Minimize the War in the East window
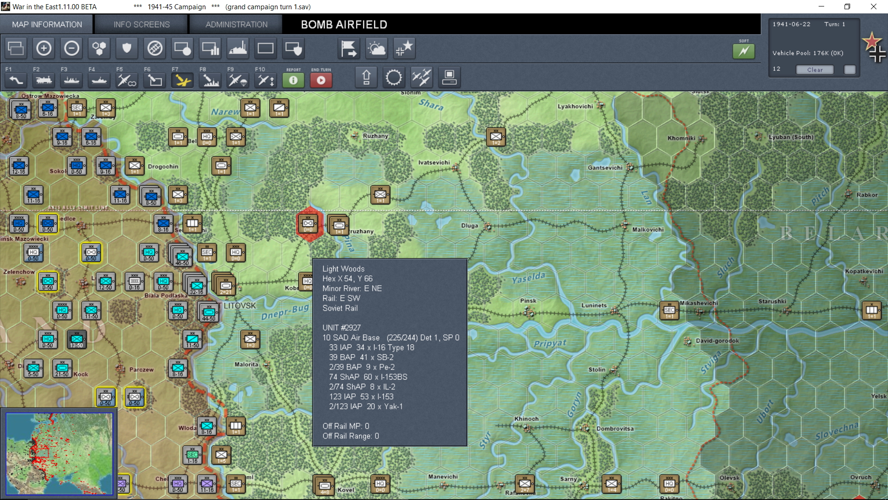 click(821, 6)
